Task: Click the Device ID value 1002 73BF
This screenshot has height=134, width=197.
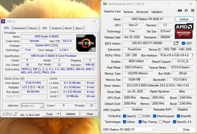Action: pyautogui.click(x=178, y=49)
